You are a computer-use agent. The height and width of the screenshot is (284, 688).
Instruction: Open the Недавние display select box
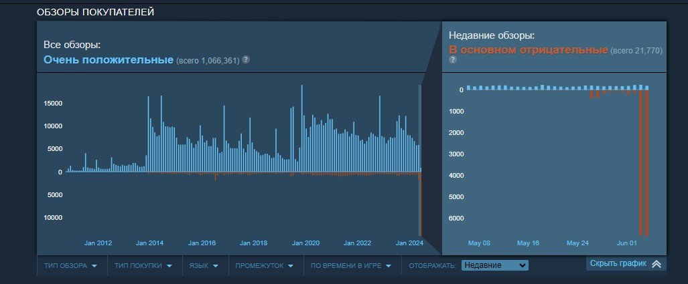[495, 265]
